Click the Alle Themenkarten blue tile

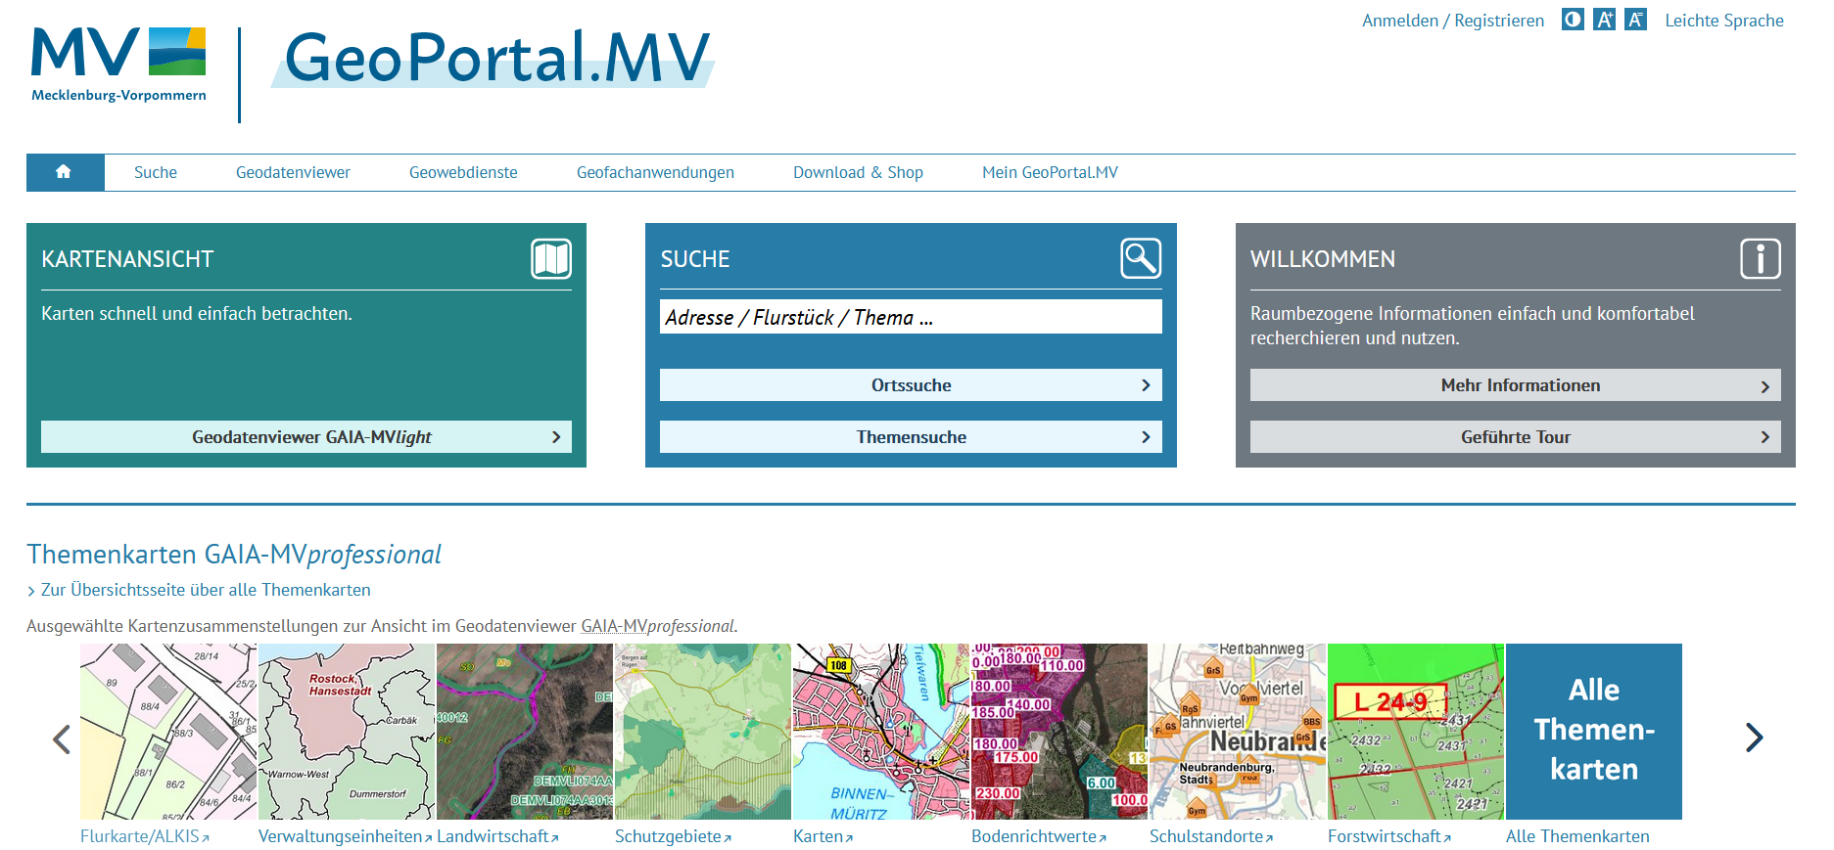tap(1594, 732)
